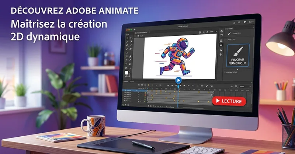The height and width of the screenshot is (154, 295).
Task: Click the white dot under brush tile
Action: (x=237, y=69)
